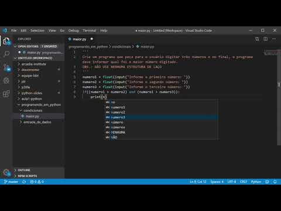Open maior.py in the file tree
The height and width of the screenshot is (211, 281).
point(32,116)
